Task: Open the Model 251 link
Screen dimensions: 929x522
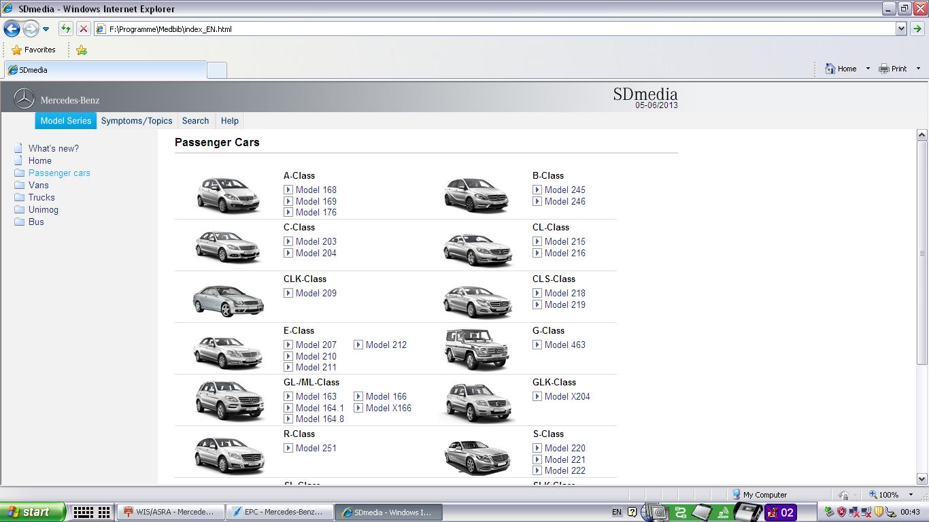Action: (316, 448)
